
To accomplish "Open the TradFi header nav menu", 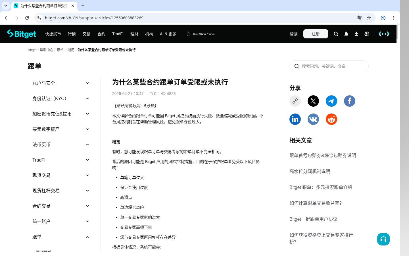I will pos(118,34).
